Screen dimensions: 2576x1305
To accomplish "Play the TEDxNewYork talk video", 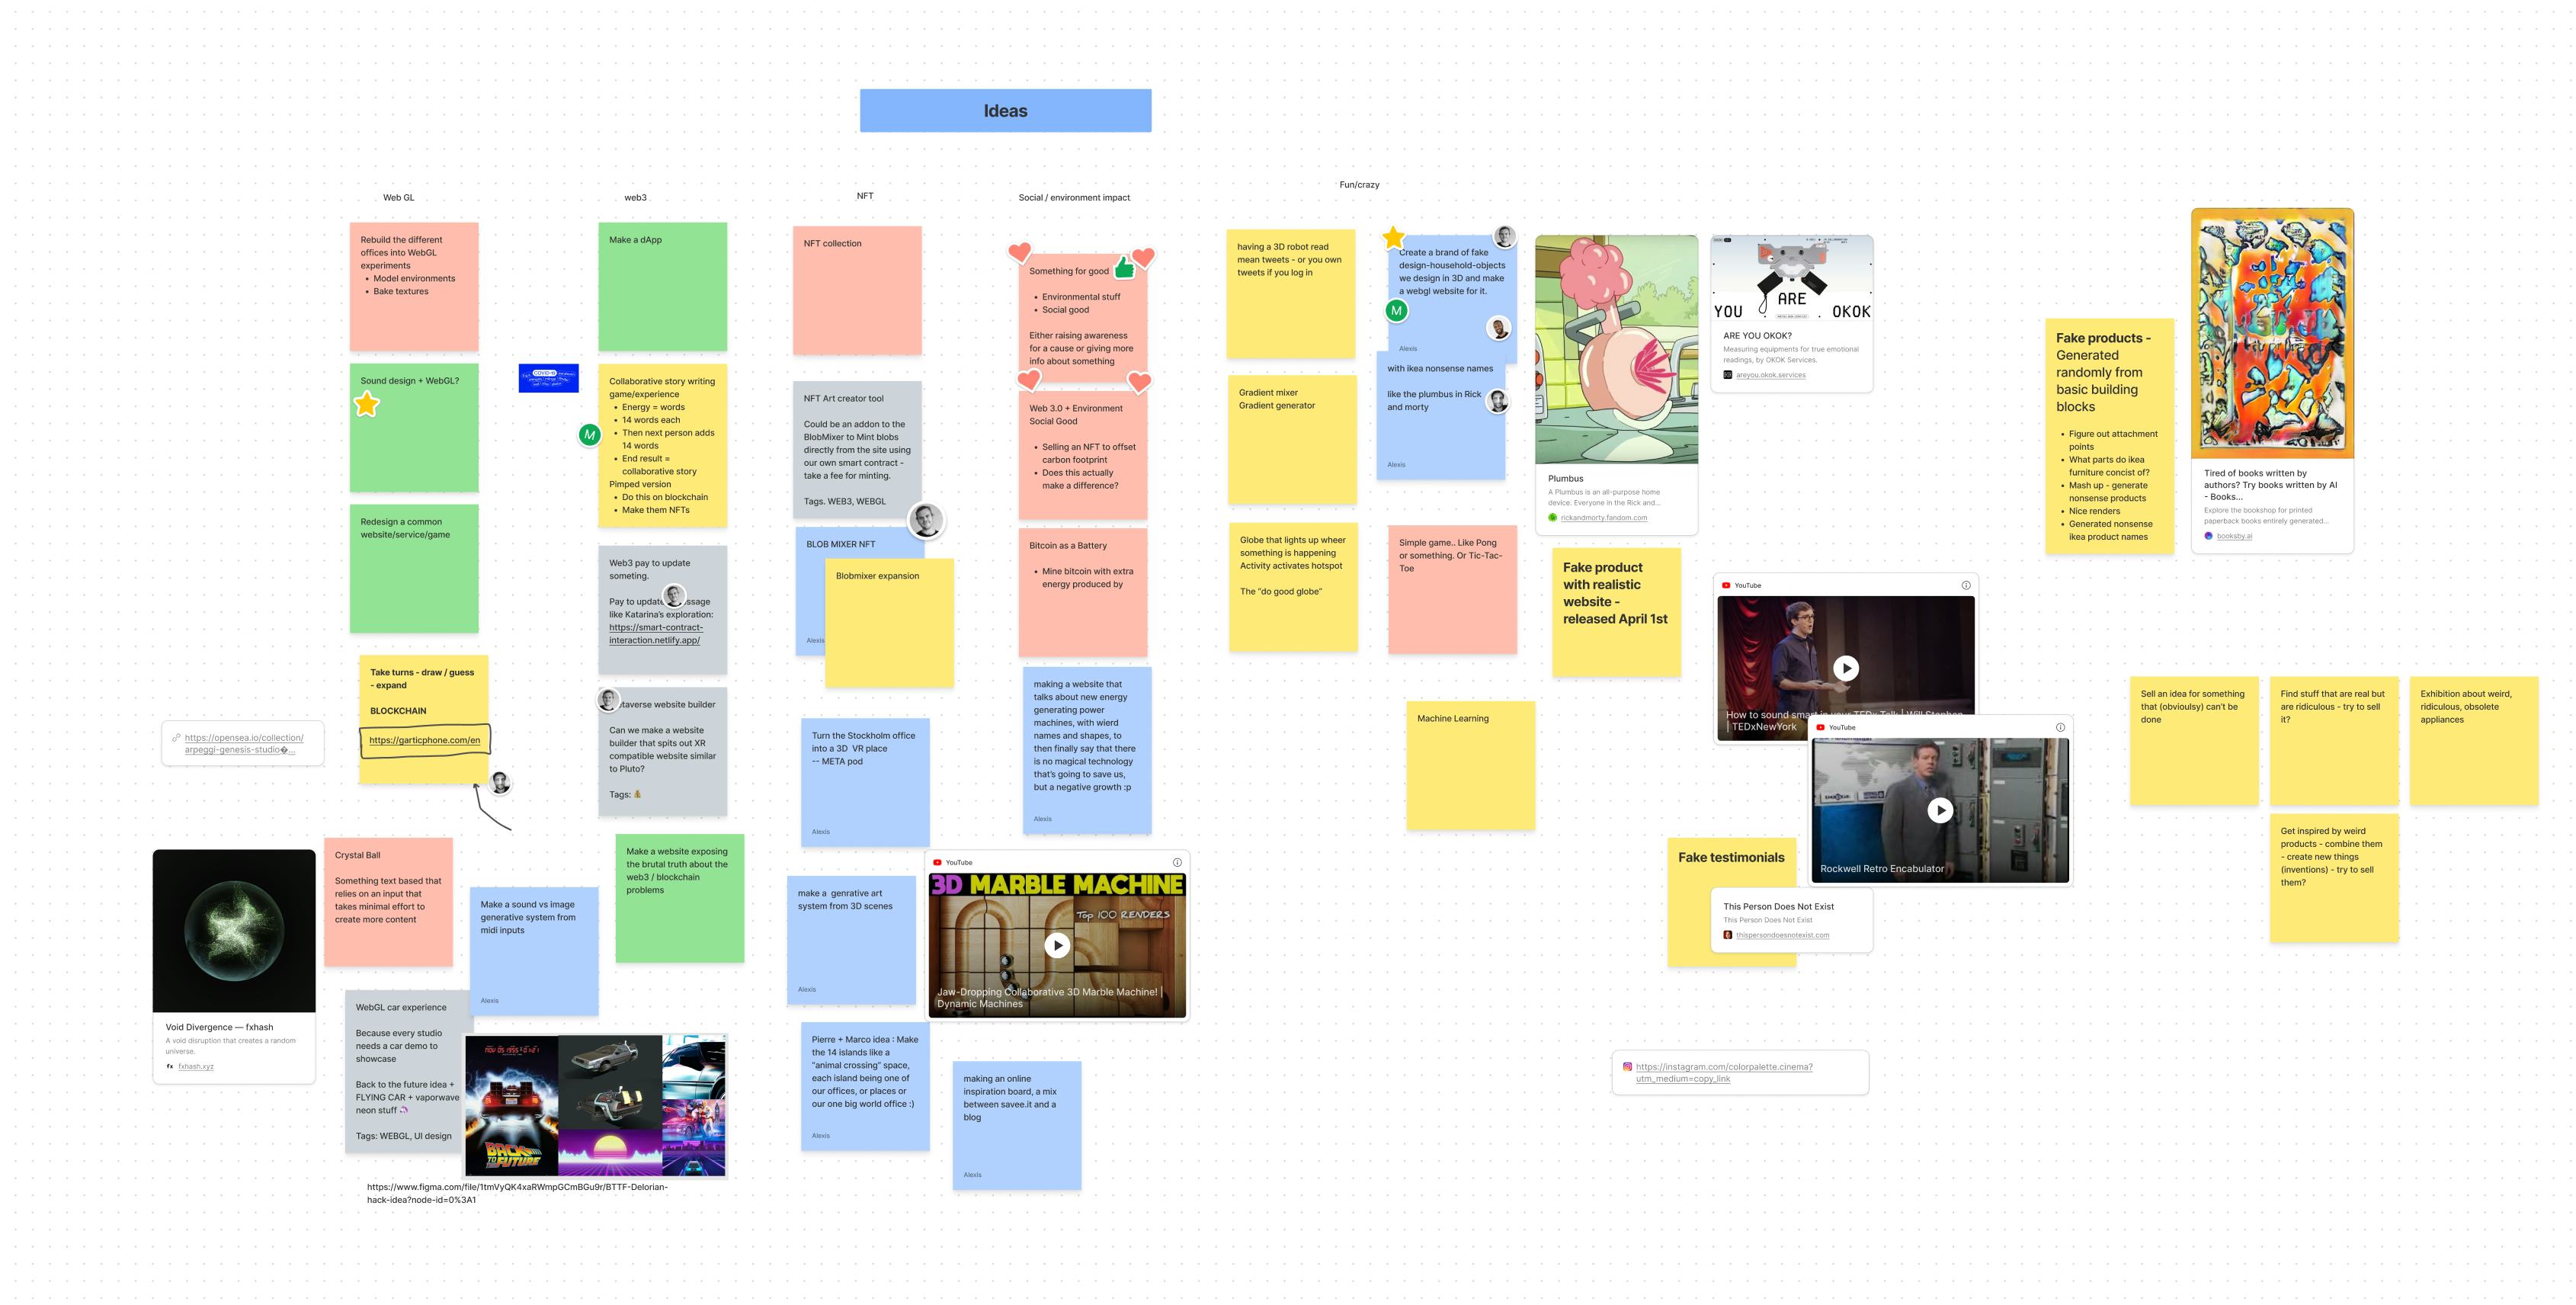I will point(1845,668).
